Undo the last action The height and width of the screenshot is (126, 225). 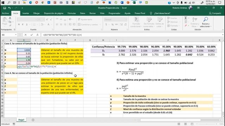point(9,8)
